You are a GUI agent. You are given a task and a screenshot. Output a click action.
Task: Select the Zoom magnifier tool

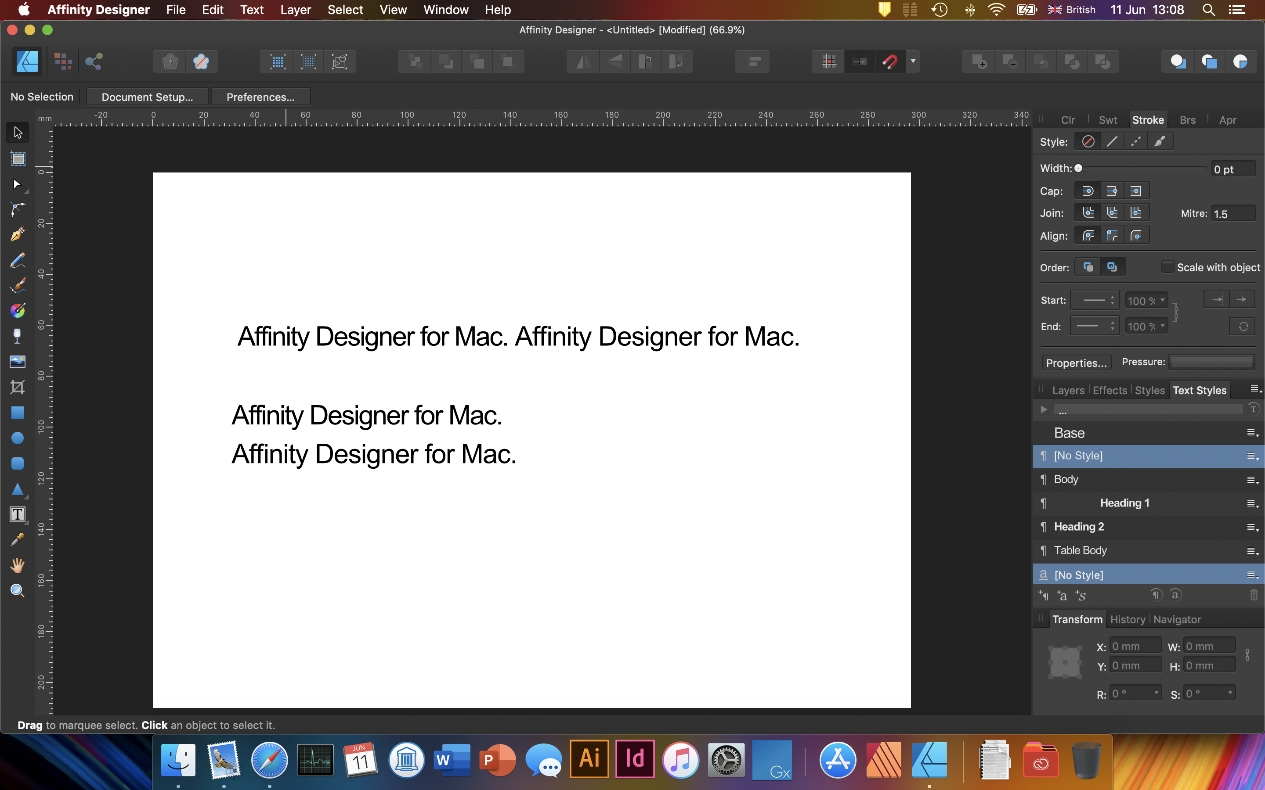tap(18, 590)
